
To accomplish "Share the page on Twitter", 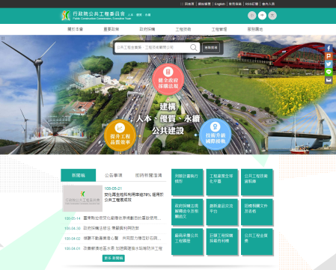I will coord(329,64).
